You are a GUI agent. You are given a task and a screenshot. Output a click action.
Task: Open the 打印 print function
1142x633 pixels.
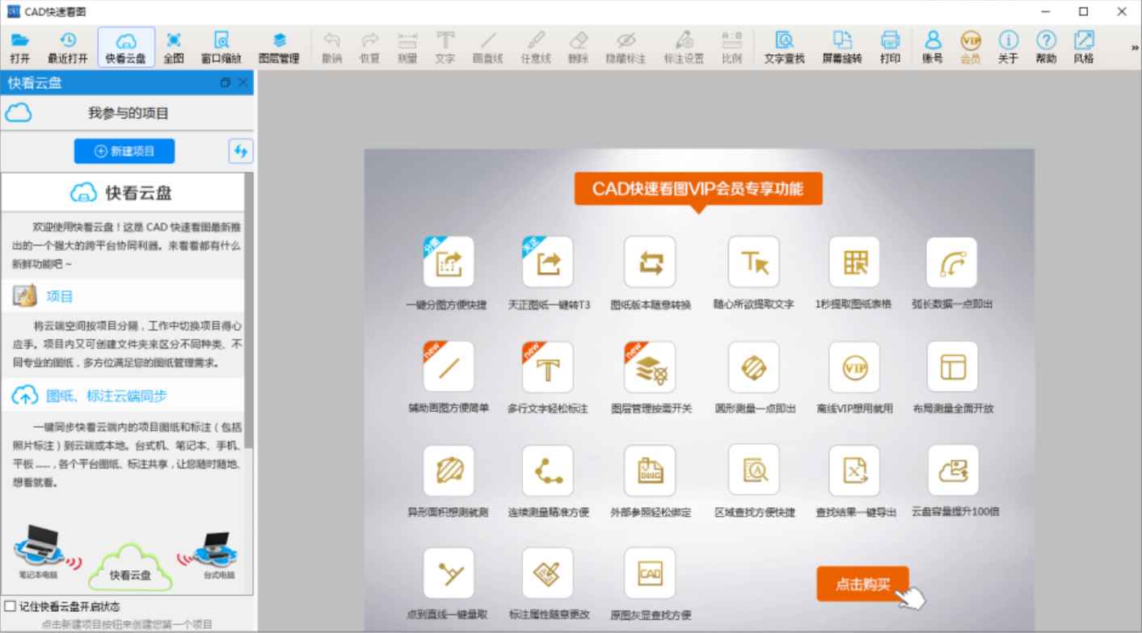tap(889, 46)
